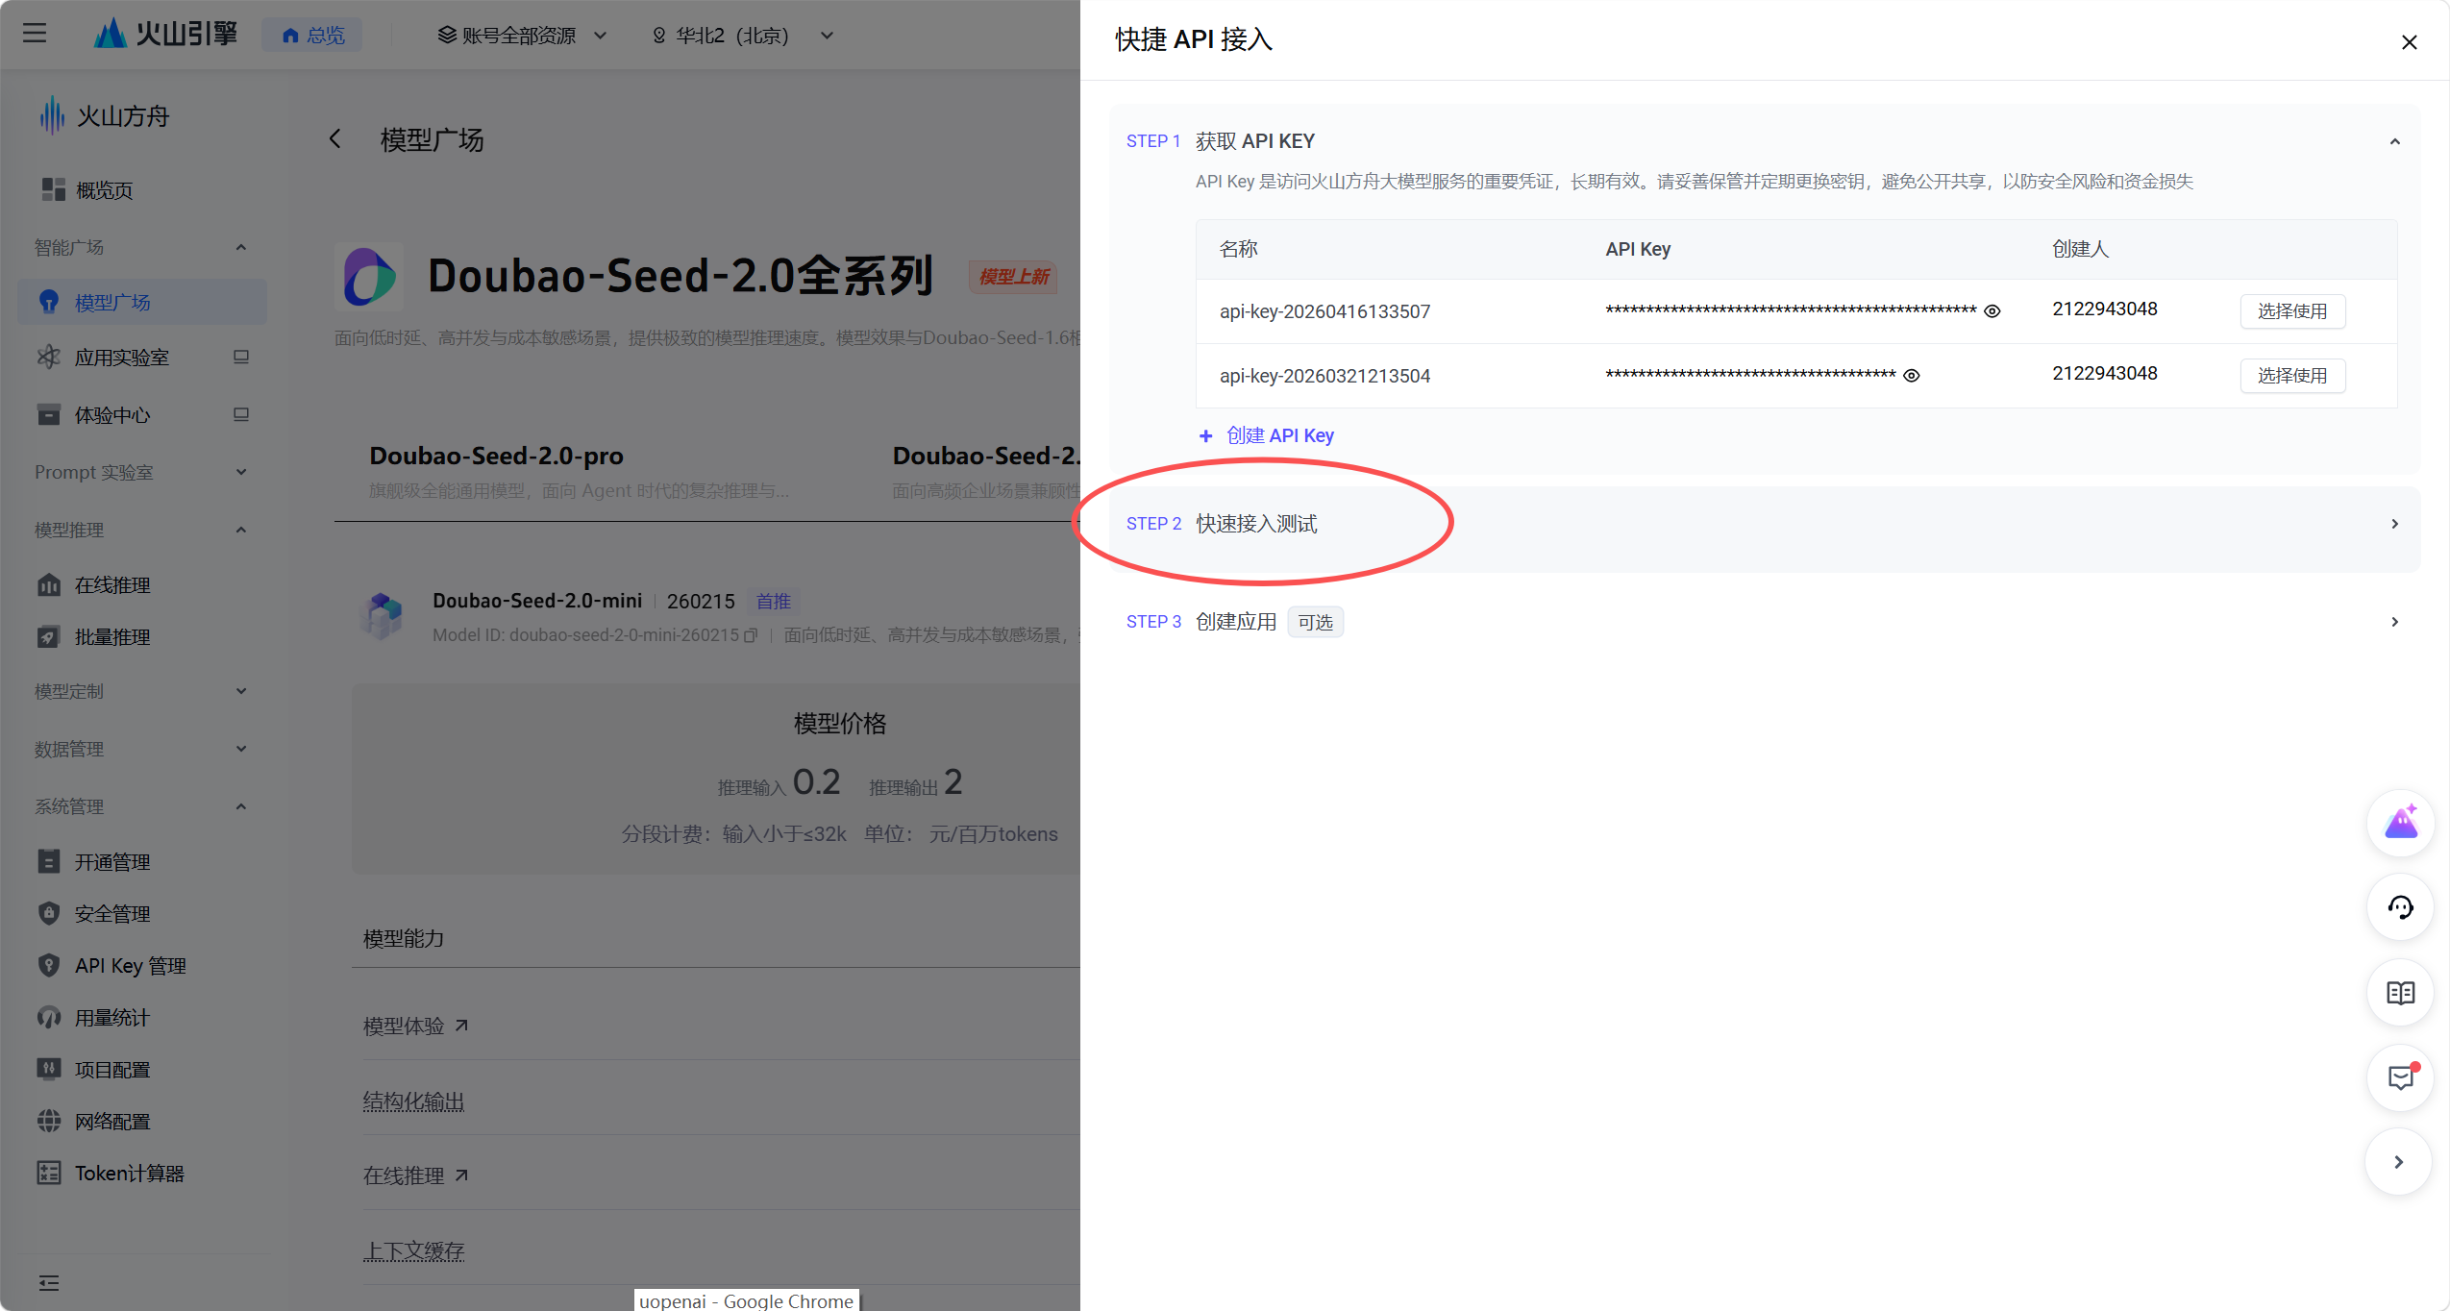Click the 安全管理 shield icon
The image size is (2450, 1311).
pos(48,913)
